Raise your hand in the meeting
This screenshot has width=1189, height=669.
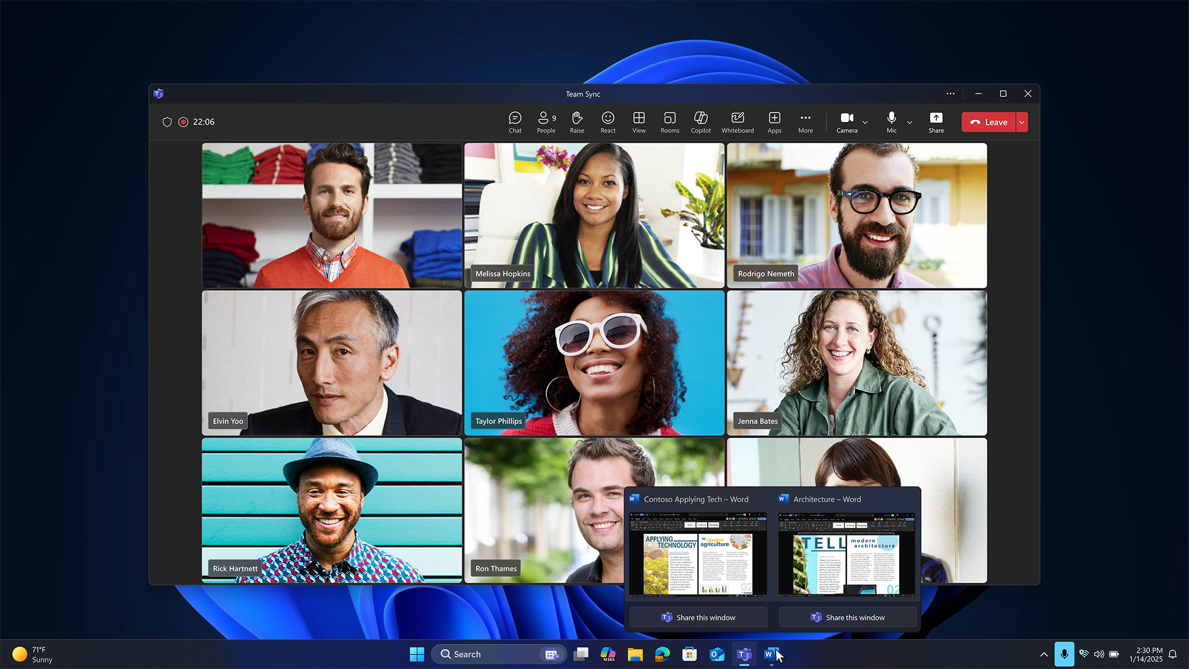click(x=577, y=122)
